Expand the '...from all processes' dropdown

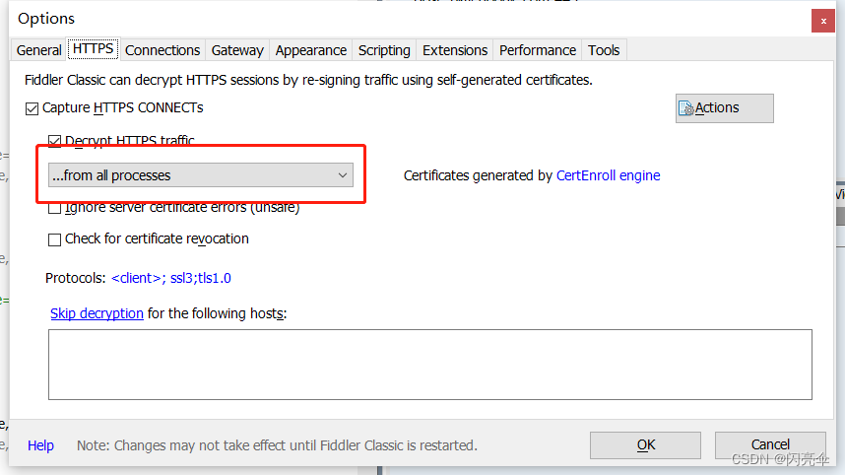(x=201, y=175)
